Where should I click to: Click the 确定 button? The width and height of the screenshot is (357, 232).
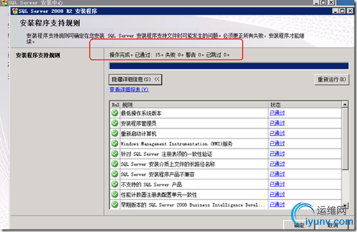[x=299, y=225]
